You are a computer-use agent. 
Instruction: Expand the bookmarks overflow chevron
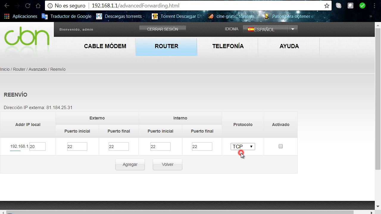(371, 16)
